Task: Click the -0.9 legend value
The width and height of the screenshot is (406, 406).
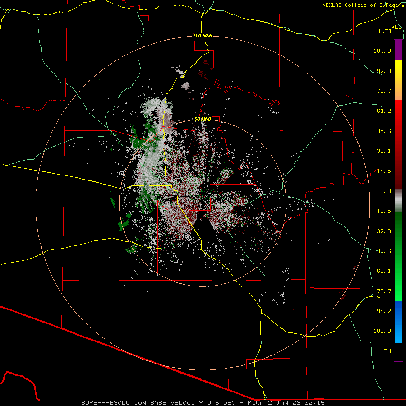Action: (x=384, y=191)
